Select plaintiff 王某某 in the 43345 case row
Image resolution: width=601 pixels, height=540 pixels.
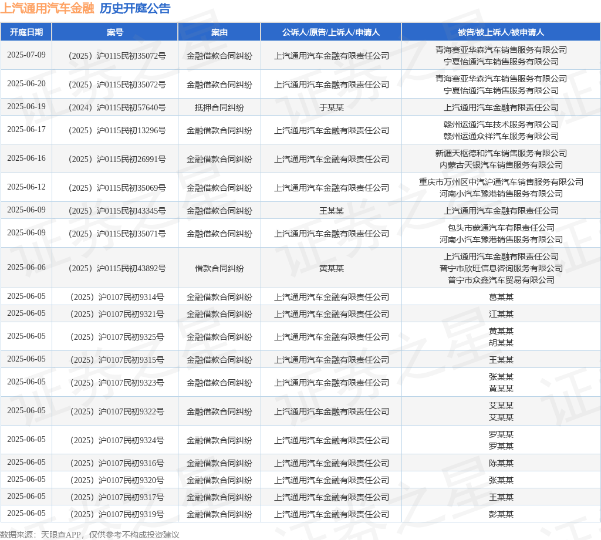332,211
